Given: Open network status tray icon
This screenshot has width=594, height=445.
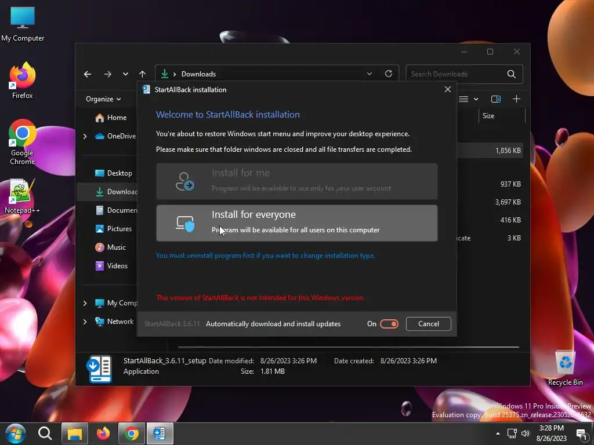Looking at the screenshot, I should tap(512, 433).
